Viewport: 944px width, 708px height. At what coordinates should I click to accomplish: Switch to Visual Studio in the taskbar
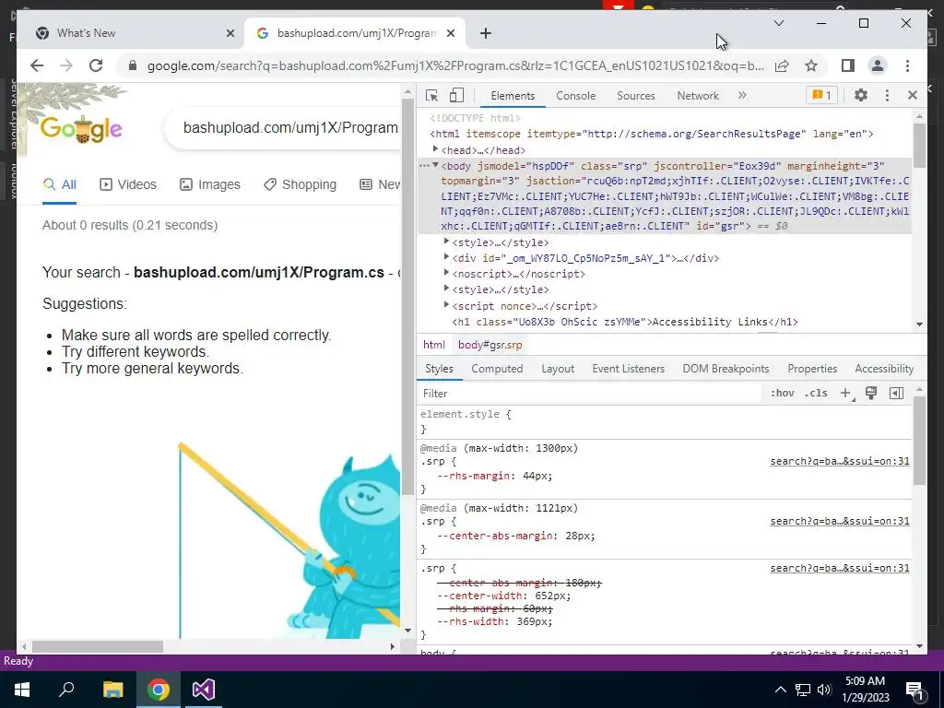coord(204,690)
